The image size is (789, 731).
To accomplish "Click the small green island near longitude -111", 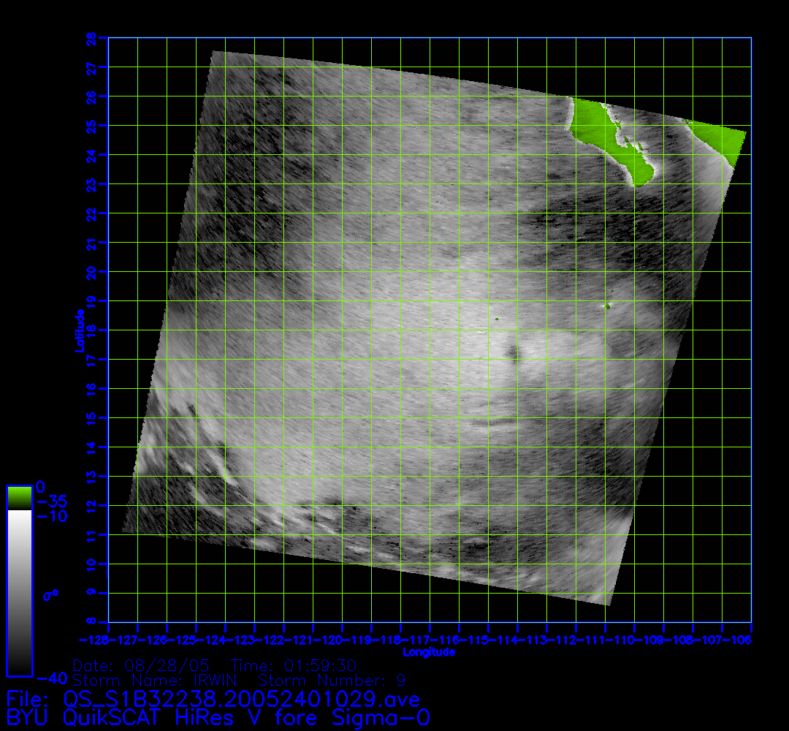I will (606, 306).
